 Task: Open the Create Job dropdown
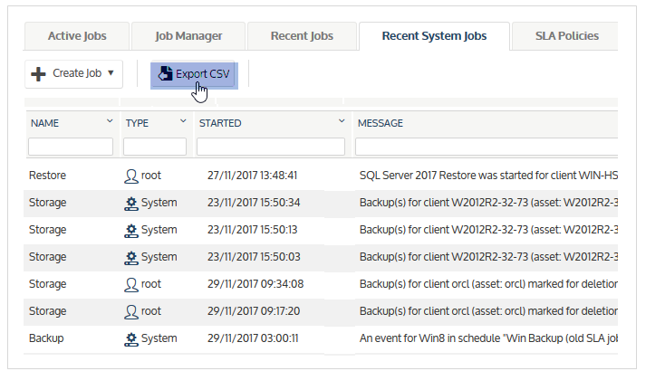click(73, 73)
